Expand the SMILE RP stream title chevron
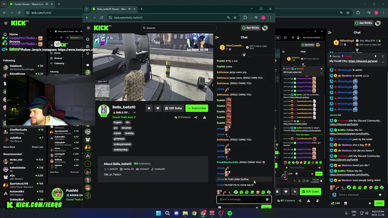The width and height of the screenshot is (388, 218). (134, 113)
